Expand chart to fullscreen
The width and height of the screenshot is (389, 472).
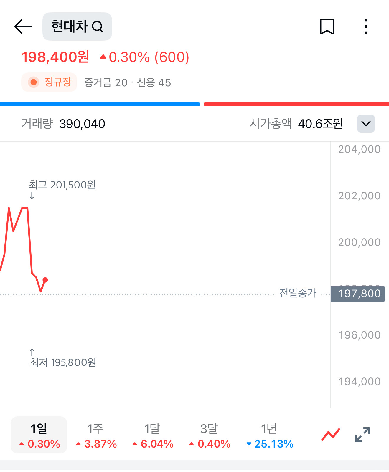click(x=362, y=435)
